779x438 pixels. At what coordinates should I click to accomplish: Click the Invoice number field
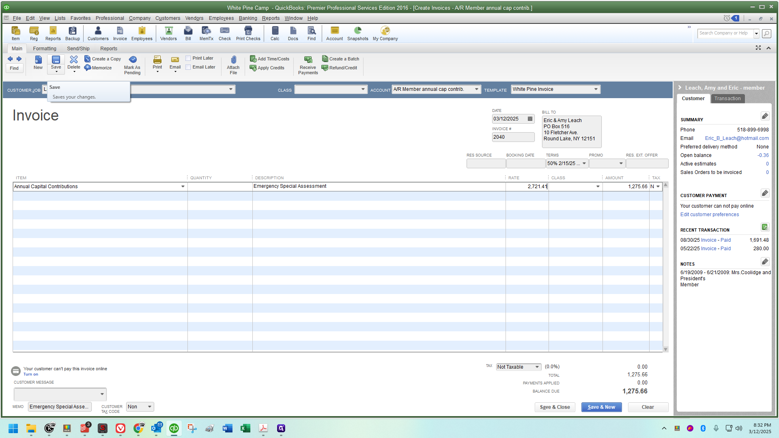[x=513, y=137]
